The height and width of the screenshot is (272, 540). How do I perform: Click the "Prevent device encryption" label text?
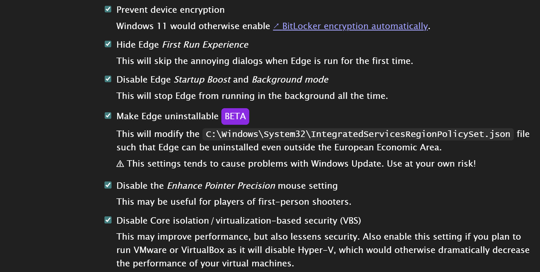coord(170,10)
